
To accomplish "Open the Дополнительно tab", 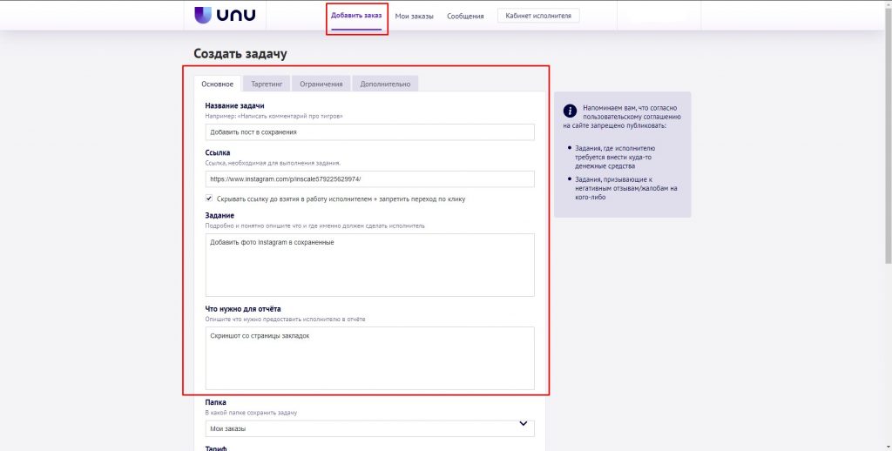I will (x=385, y=84).
